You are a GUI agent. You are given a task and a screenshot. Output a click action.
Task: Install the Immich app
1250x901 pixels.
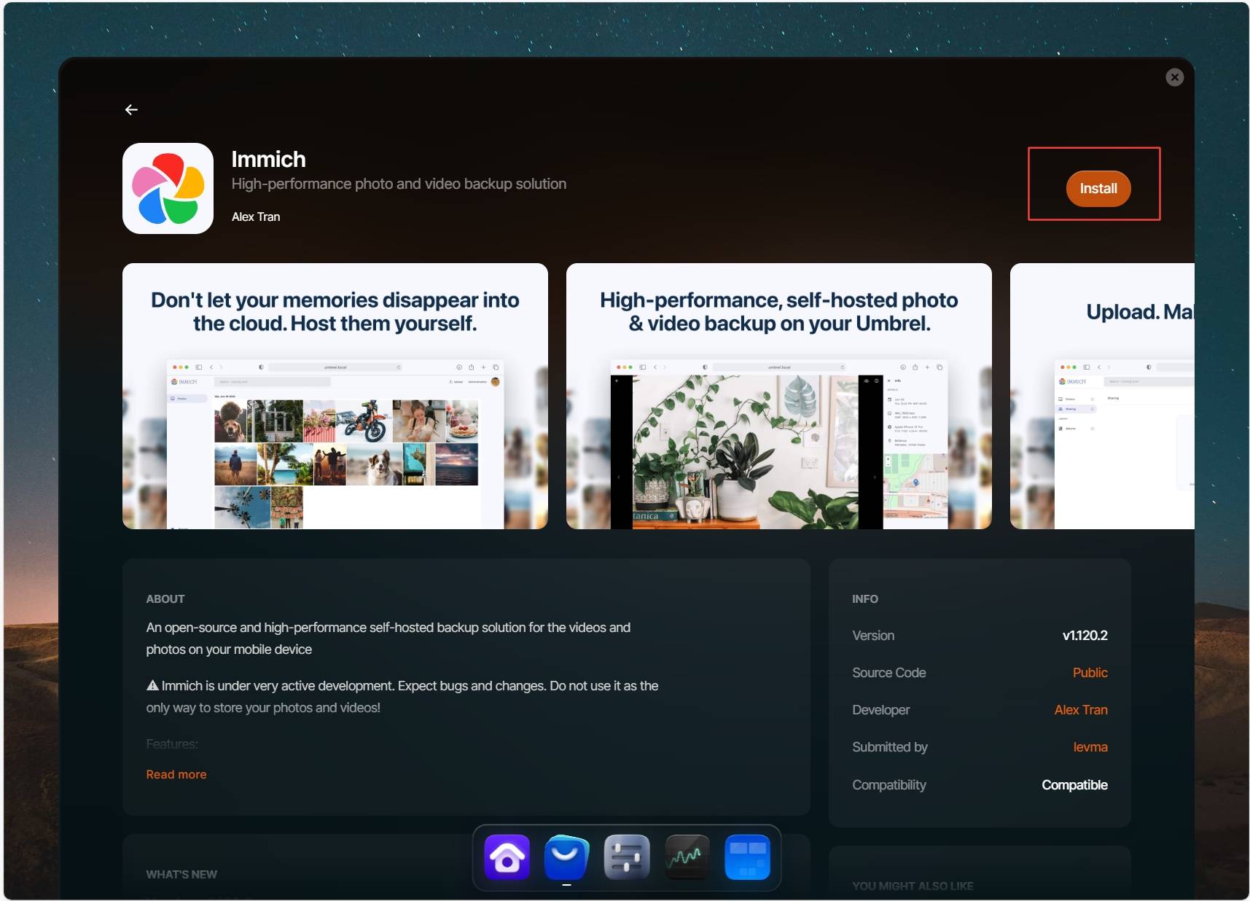(1098, 189)
